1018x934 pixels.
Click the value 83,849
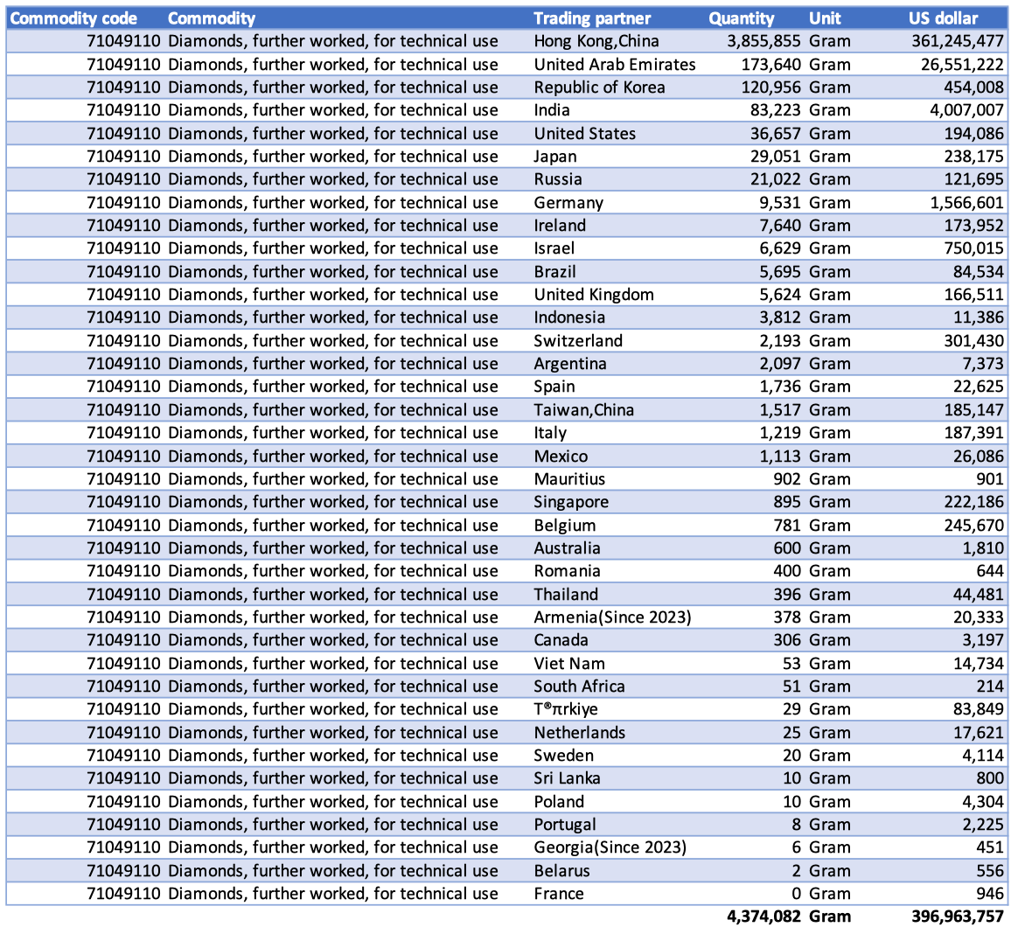click(x=979, y=709)
